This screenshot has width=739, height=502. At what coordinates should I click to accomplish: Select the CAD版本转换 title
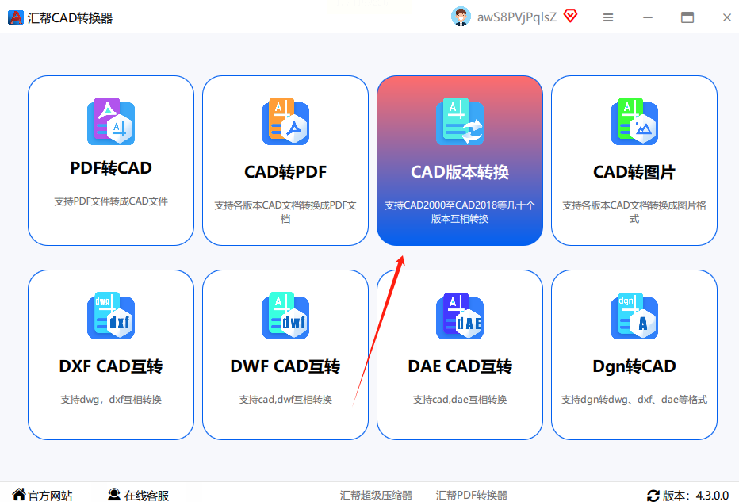click(460, 172)
